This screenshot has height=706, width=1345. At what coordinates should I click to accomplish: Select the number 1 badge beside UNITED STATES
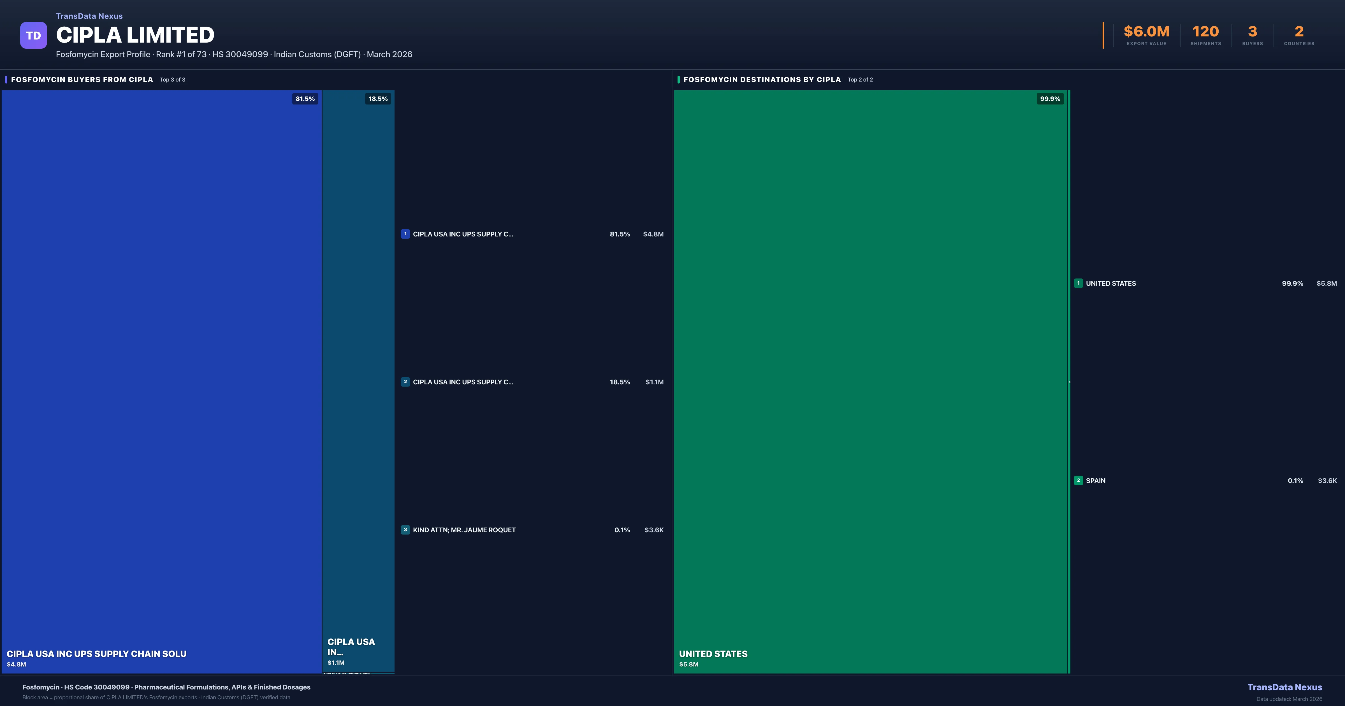(x=1079, y=283)
